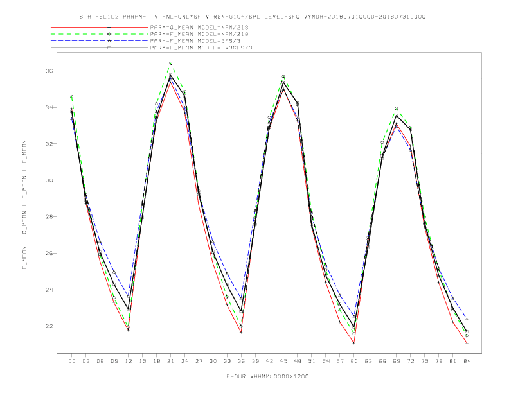Click y-axis tick value 26
This screenshot has height=393, width=509.
(49, 253)
